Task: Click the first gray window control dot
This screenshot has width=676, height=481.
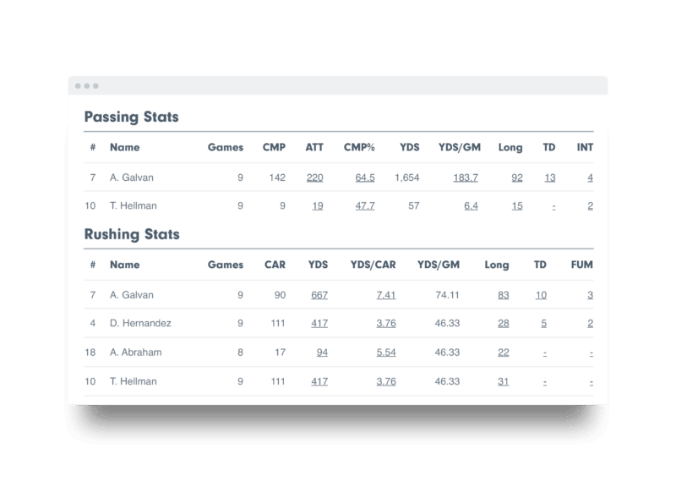Action: (x=78, y=86)
